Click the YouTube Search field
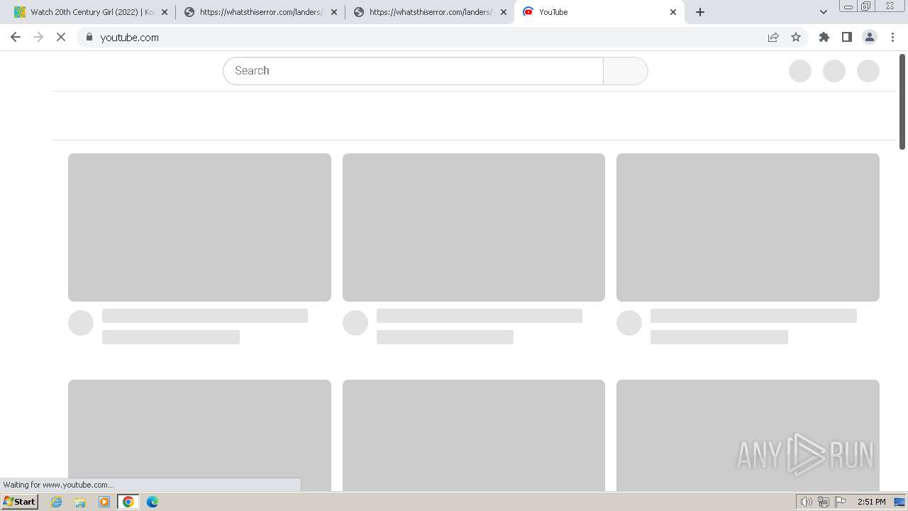The width and height of the screenshot is (908, 511). [413, 71]
